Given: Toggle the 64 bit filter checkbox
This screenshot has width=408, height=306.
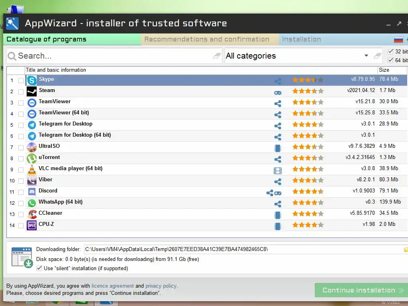Looking at the screenshot, I should click(390, 60).
